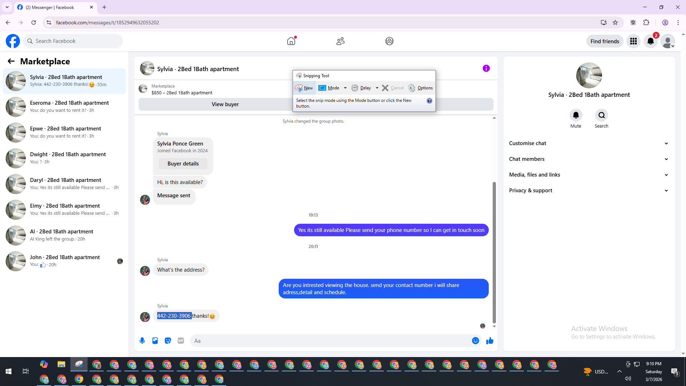Viewport: 686px width, 386px height.
Task: Click Sylvia's large group photo in right panel
Action: point(589,75)
